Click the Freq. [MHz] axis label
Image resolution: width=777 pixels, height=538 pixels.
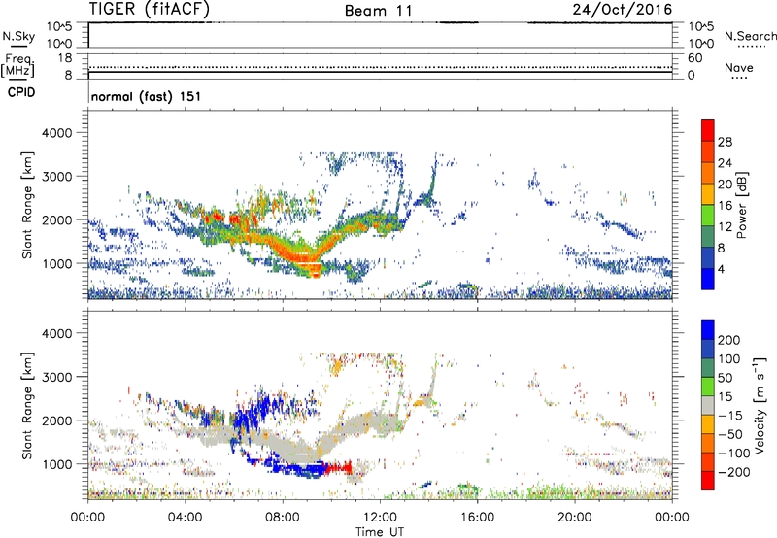pyautogui.click(x=18, y=66)
